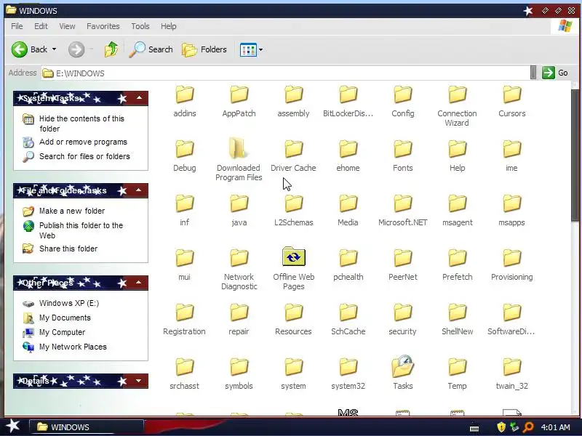
Task: Open the Back history dropdown arrow
Action: 54,49
